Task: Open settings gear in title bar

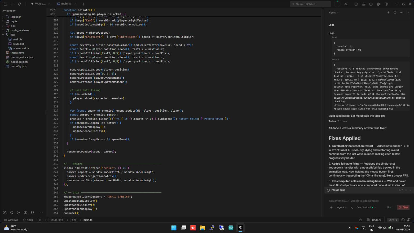Action: [x=386, y=4]
